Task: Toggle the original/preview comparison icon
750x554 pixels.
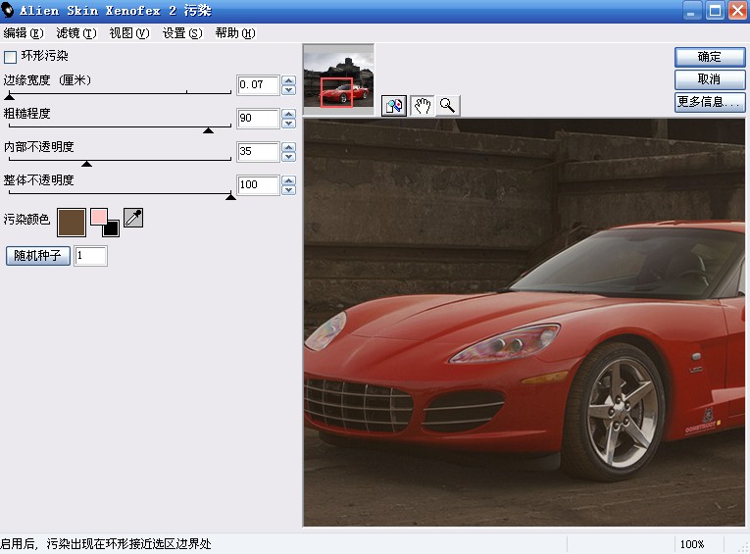Action: point(394,106)
